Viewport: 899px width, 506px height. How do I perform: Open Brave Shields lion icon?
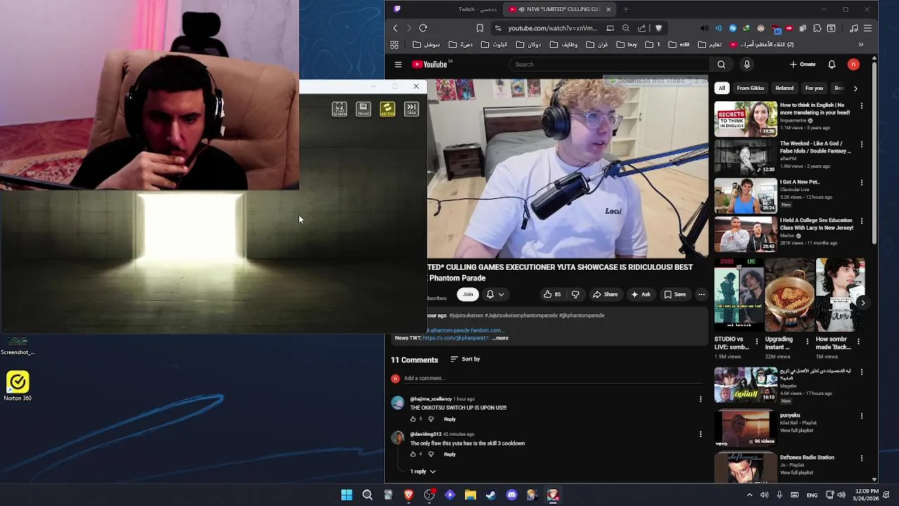pyautogui.click(x=659, y=28)
